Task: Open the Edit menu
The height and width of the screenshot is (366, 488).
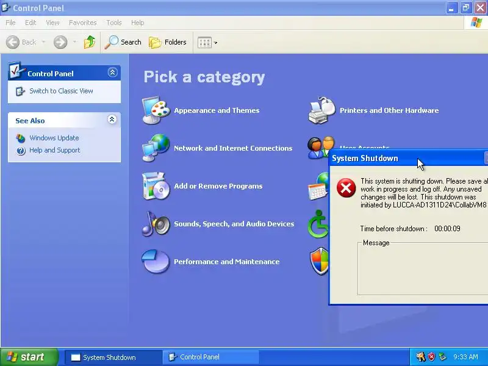Action: tap(30, 23)
